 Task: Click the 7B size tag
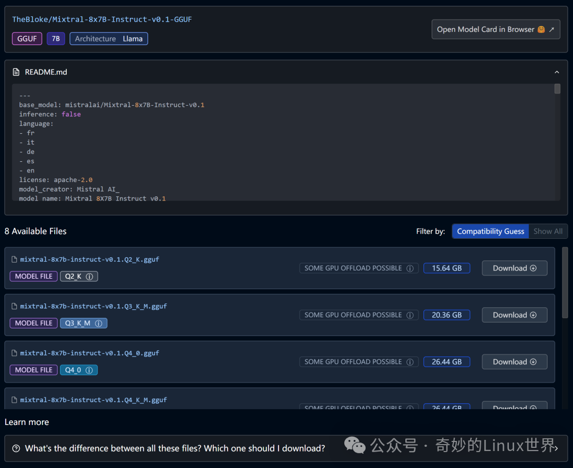(56, 39)
